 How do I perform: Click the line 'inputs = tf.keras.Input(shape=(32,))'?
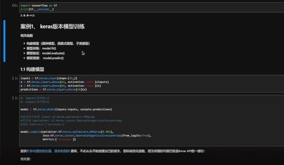[x=49, y=78]
